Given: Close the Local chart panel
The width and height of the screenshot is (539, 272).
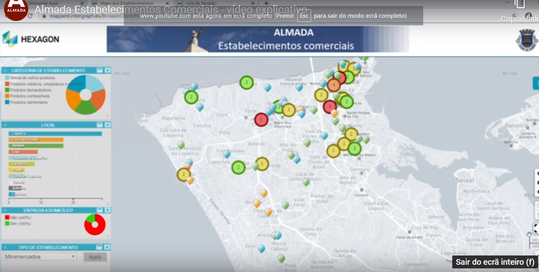Looking at the screenshot, I should pos(107,125).
